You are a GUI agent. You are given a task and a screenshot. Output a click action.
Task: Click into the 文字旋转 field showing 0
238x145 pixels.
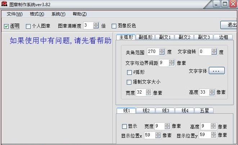[205, 52]
